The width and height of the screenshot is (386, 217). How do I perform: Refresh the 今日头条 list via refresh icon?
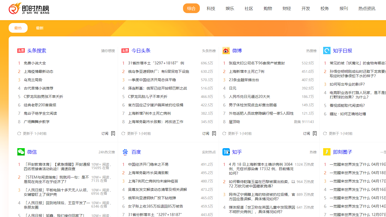pyautogui.click(x=123, y=133)
